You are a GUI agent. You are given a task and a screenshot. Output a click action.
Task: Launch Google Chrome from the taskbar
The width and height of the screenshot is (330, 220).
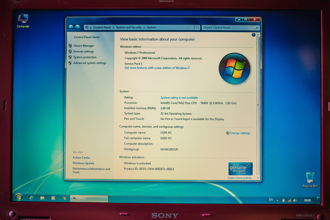[64, 198]
